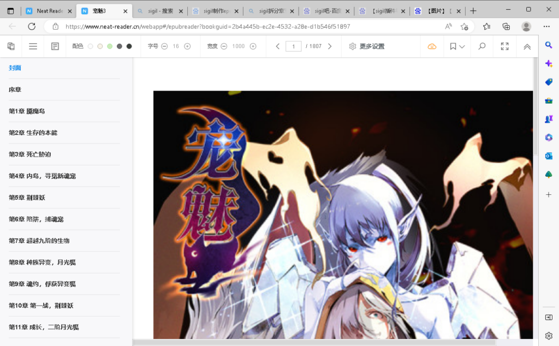Image resolution: width=559 pixels, height=346 pixels.
Task: Open 更多设置 settings
Action: pyautogui.click(x=366, y=46)
